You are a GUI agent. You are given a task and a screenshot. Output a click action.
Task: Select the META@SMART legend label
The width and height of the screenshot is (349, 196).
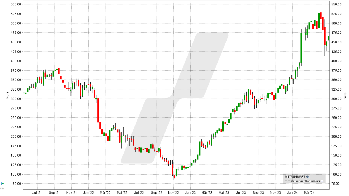[295, 177]
